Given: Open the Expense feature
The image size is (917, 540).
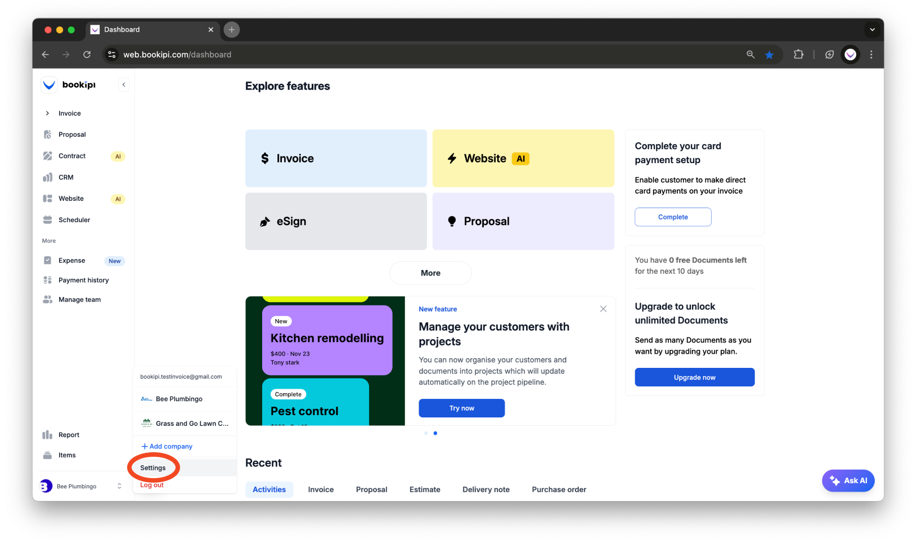Looking at the screenshot, I should 71,260.
